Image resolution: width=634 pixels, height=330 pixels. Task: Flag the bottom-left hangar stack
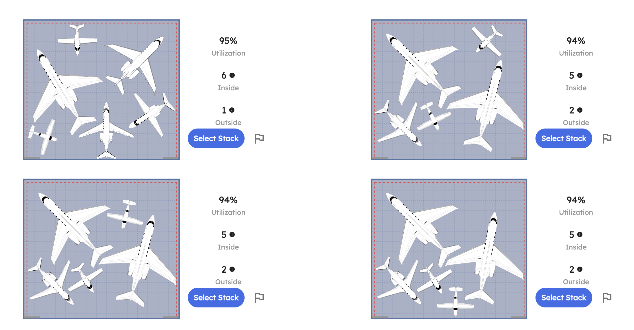click(259, 298)
